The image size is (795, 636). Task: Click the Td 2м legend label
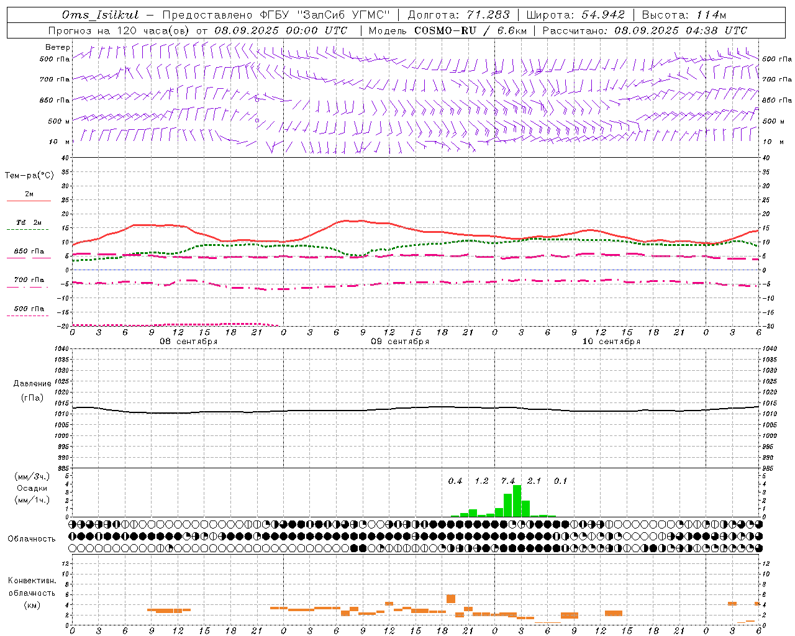29,222
